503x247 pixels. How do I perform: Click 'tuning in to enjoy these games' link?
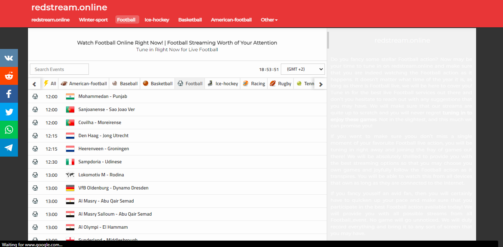tap(401, 116)
